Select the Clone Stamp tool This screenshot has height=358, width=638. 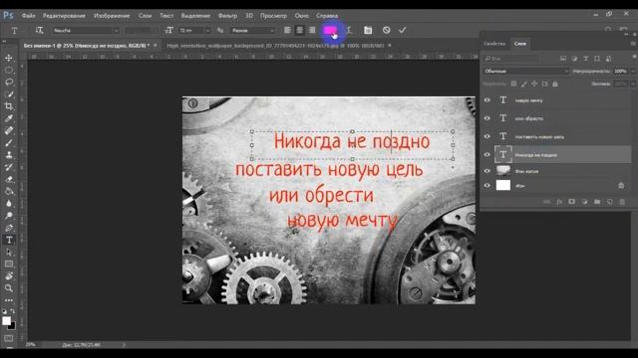pyautogui.click(x=9, y=155)
